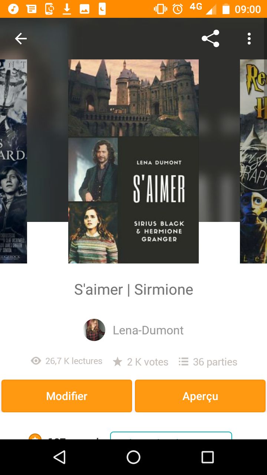Image resolution: width=267 pixels, height=475 pixels.
Task: Tap the story title S'aimer | Sirmione
Action: coord(133,289)
